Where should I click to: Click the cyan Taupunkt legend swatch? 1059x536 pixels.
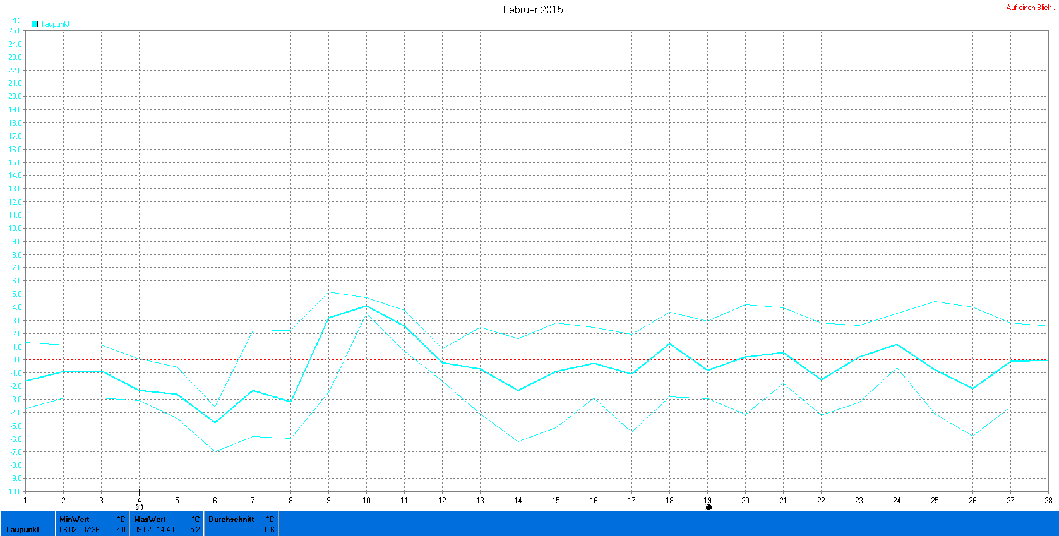[x=35, y=24]
